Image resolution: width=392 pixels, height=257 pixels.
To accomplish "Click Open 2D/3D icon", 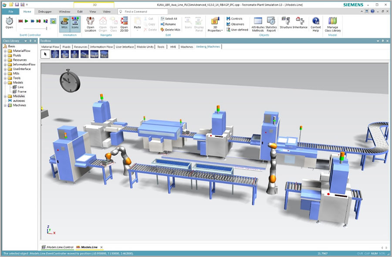I will [x=124, y=23].
